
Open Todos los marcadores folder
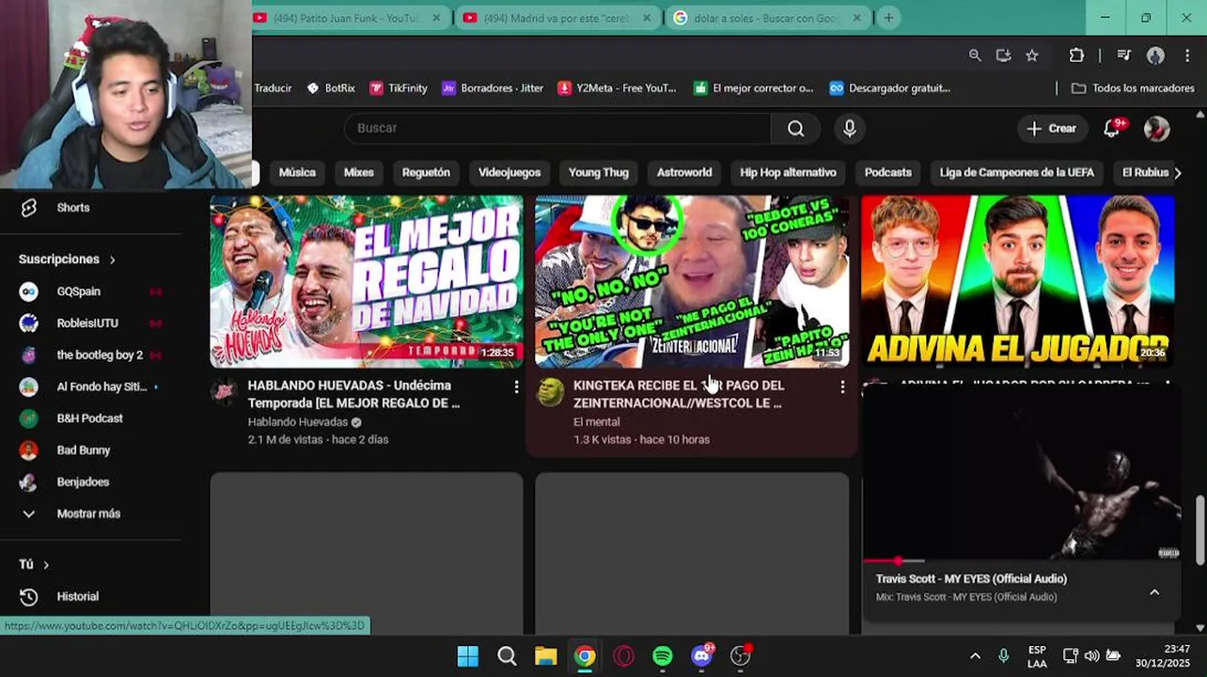pos(1133,88)
